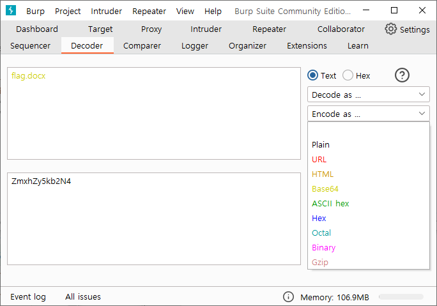Switch to the Organizer tab

[247, 46]
